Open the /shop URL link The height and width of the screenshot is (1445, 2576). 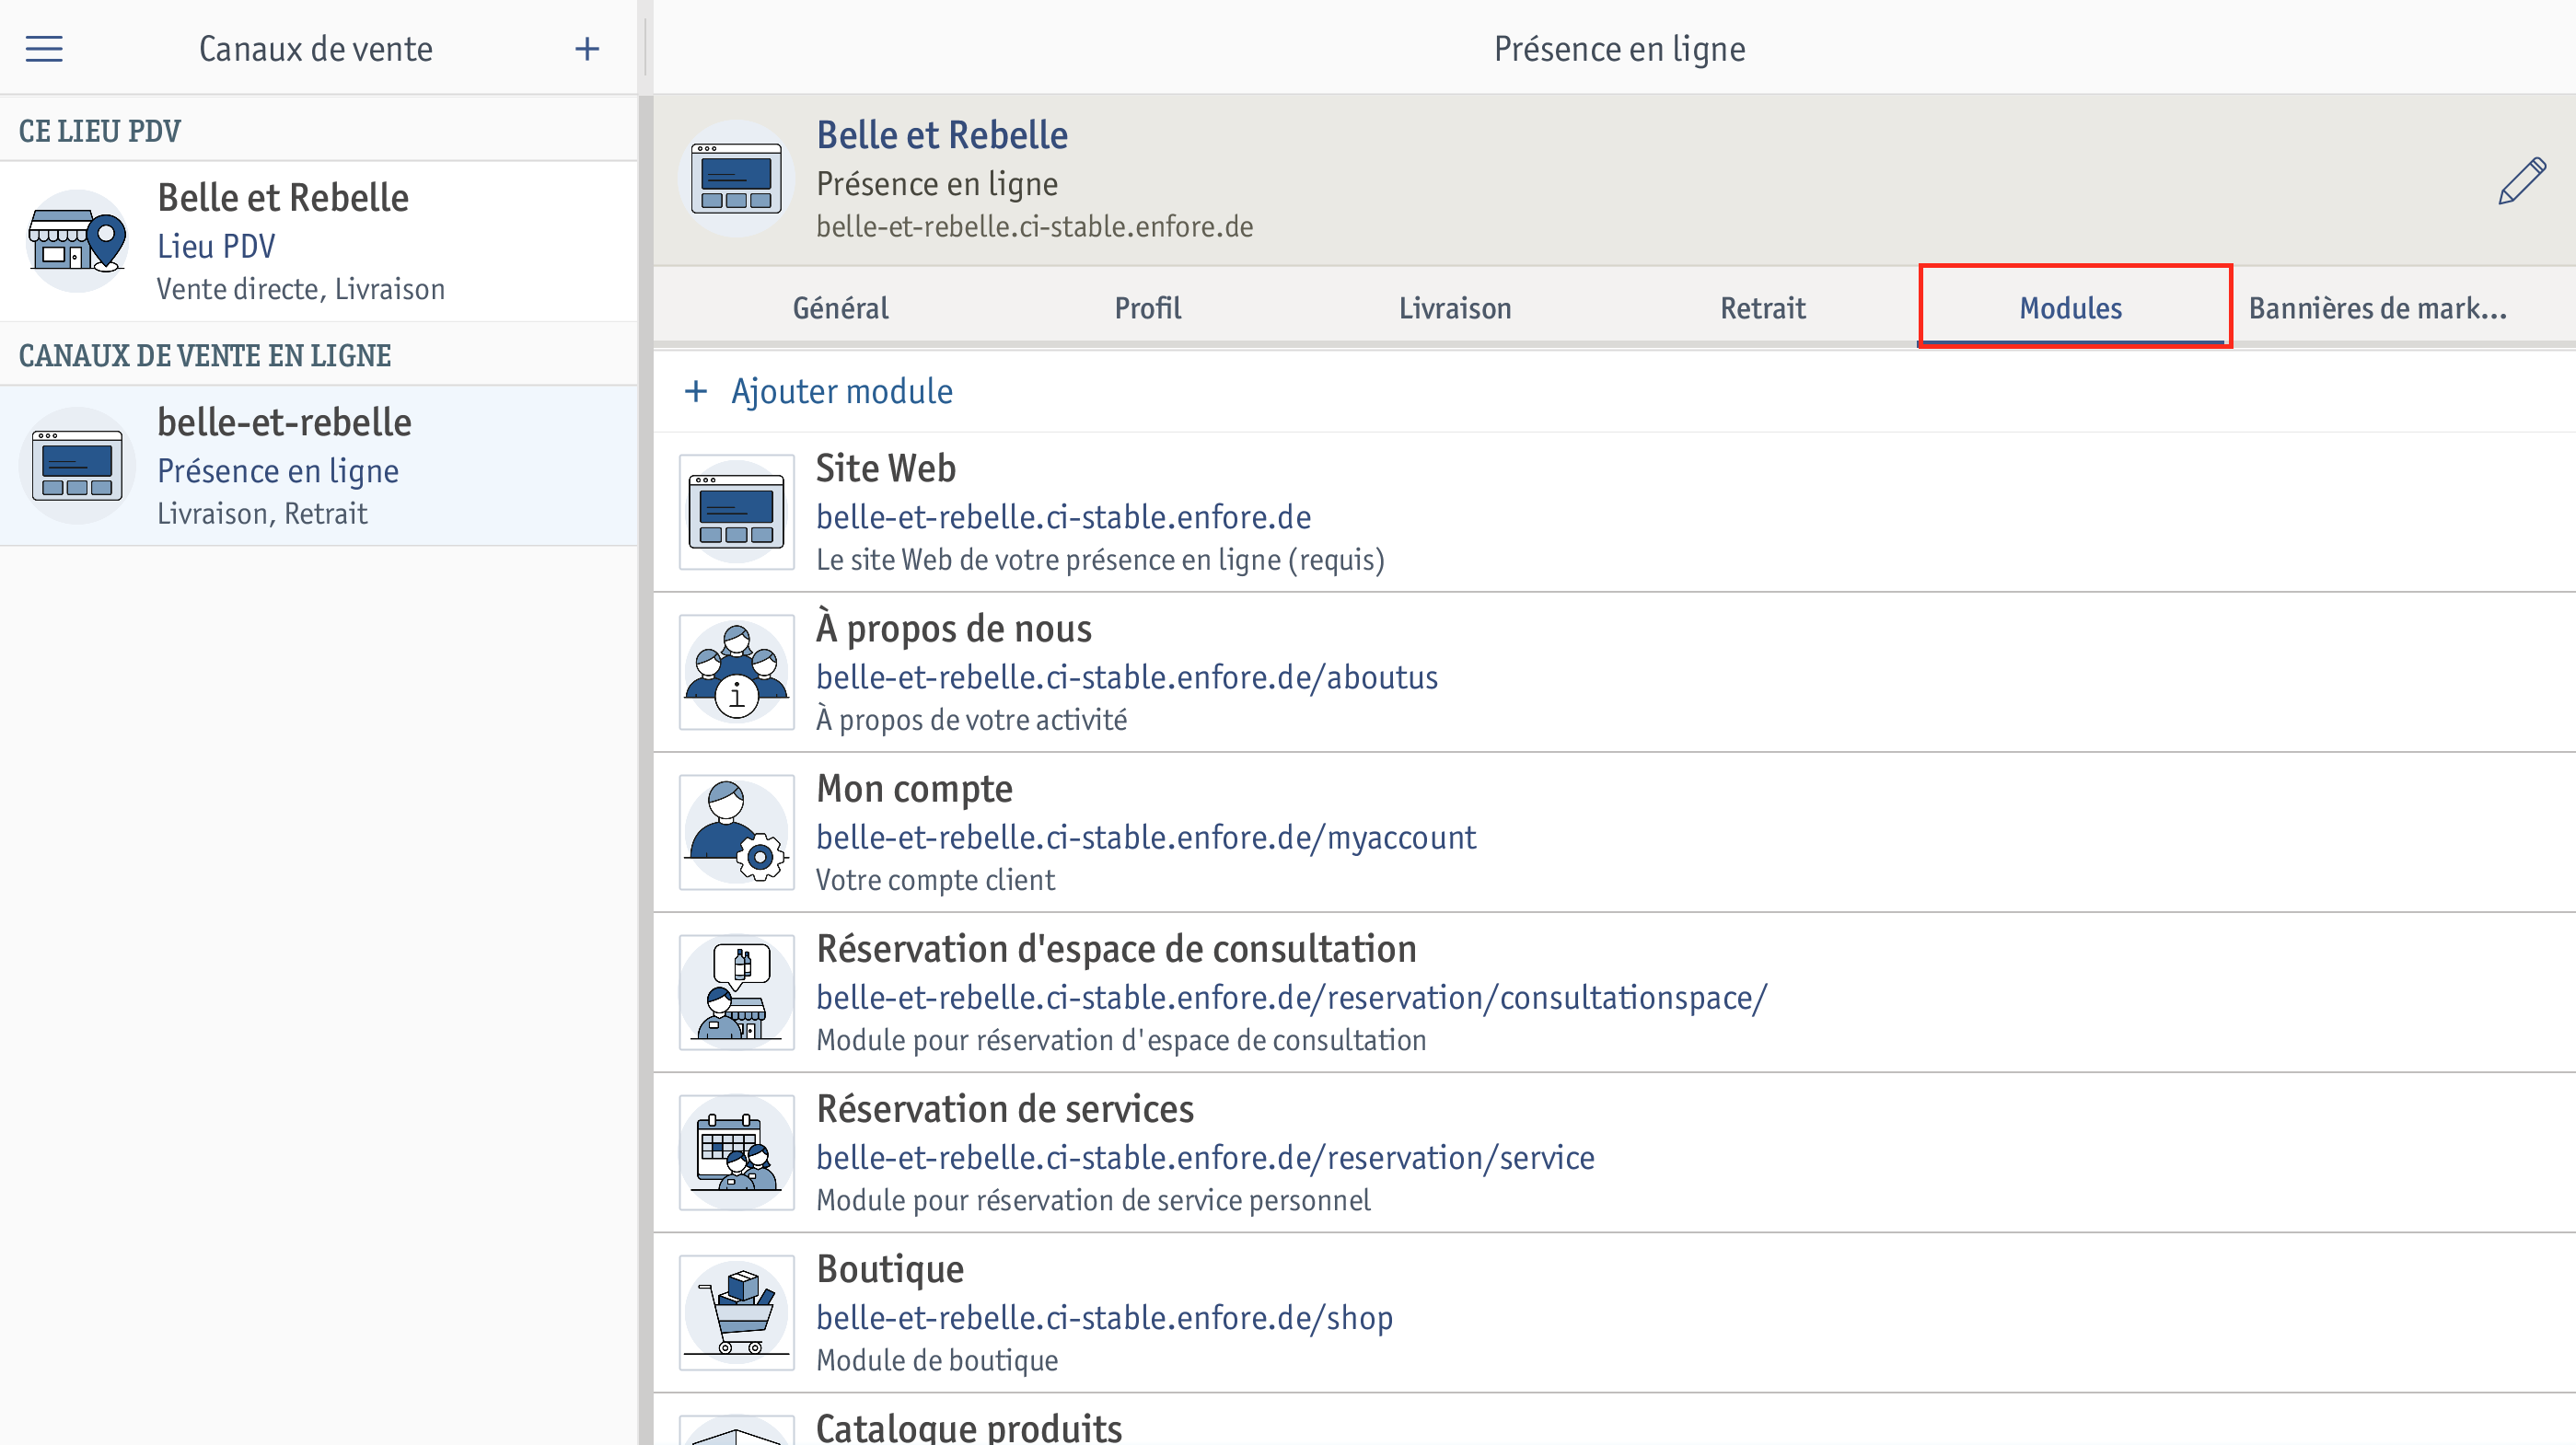1104,1317
